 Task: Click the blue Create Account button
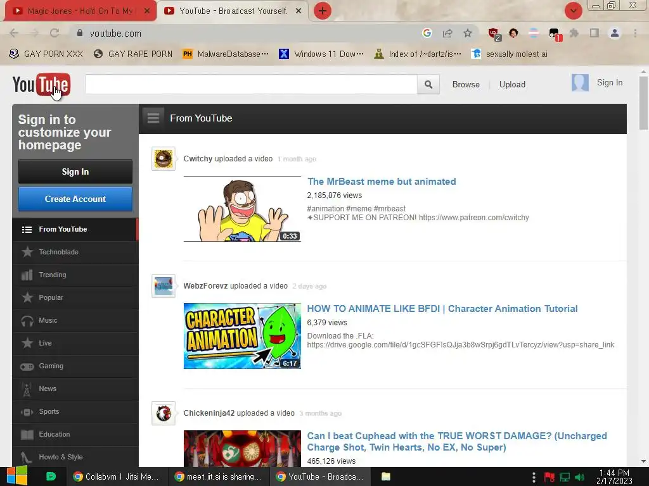click(75, 199)
